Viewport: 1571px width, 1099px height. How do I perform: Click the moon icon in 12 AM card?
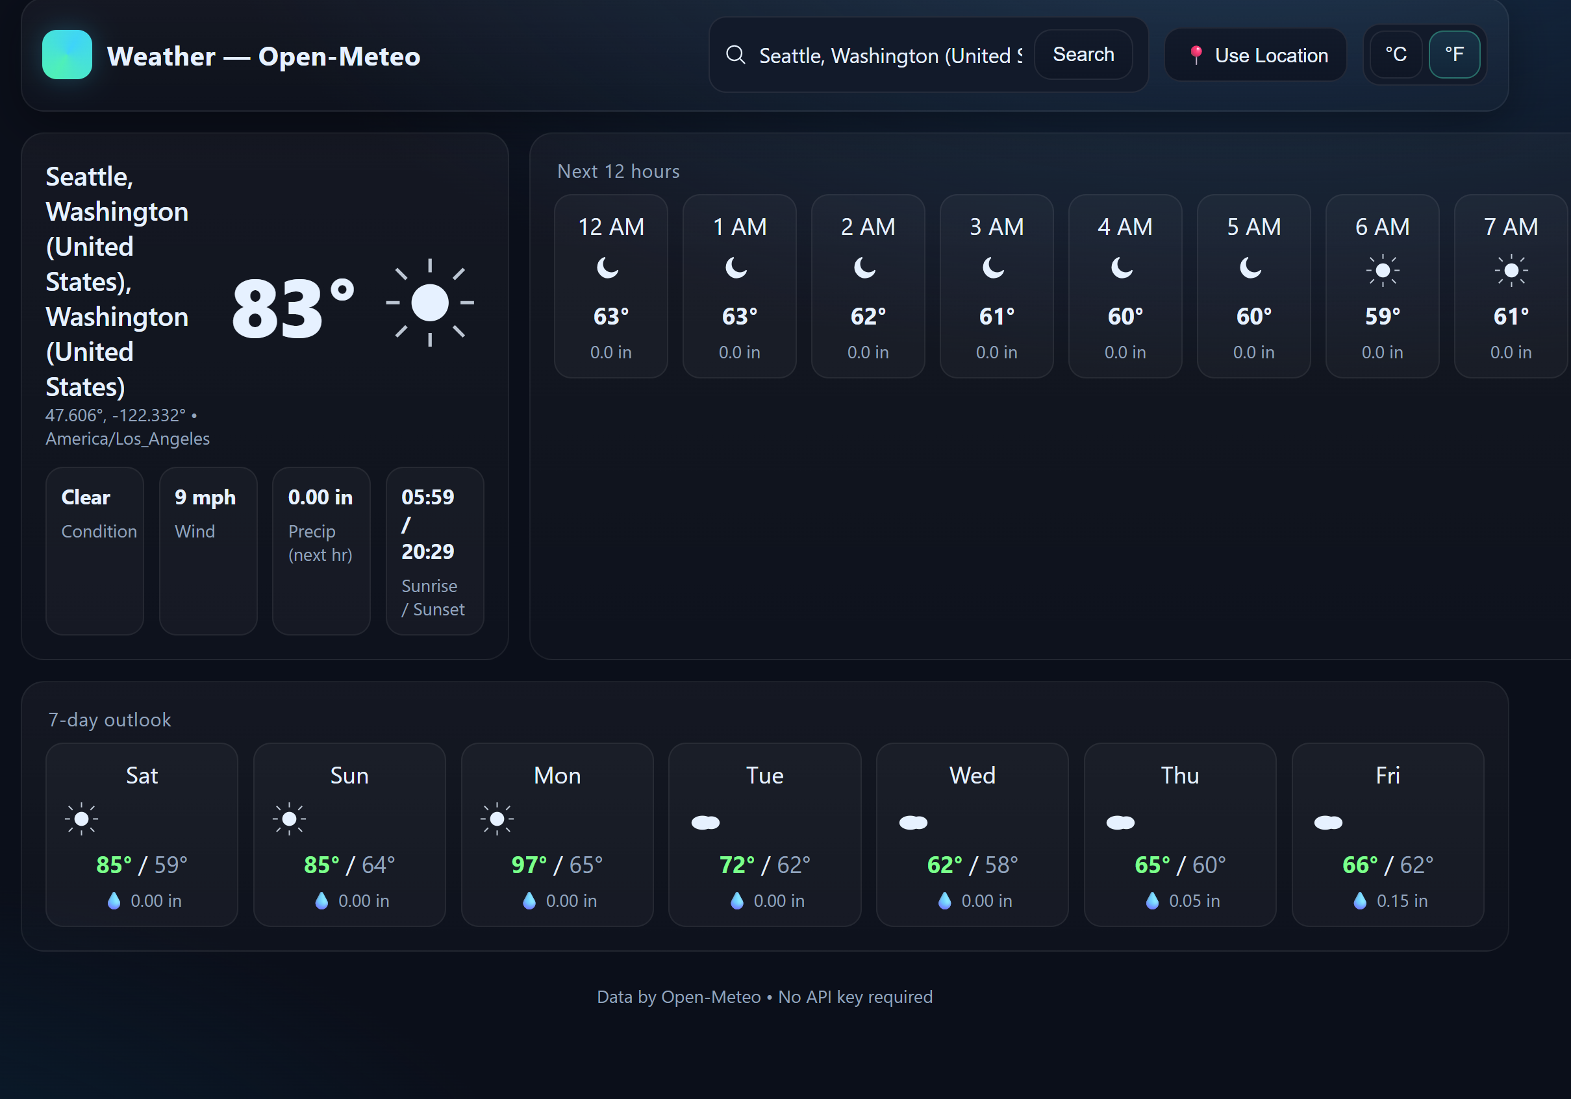[x=608, y=267]
